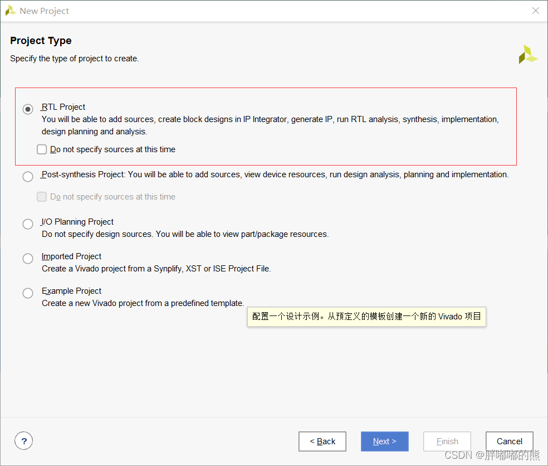Screen dimensions: 548x466
Task: Close the New Project dialog window
Action: pos(535,11)
